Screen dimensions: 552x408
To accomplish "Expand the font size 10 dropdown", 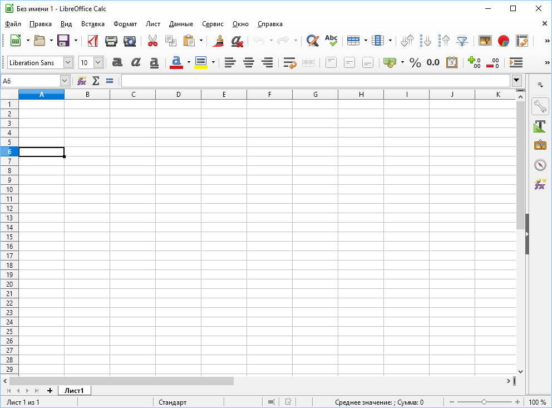I will 98,63.
